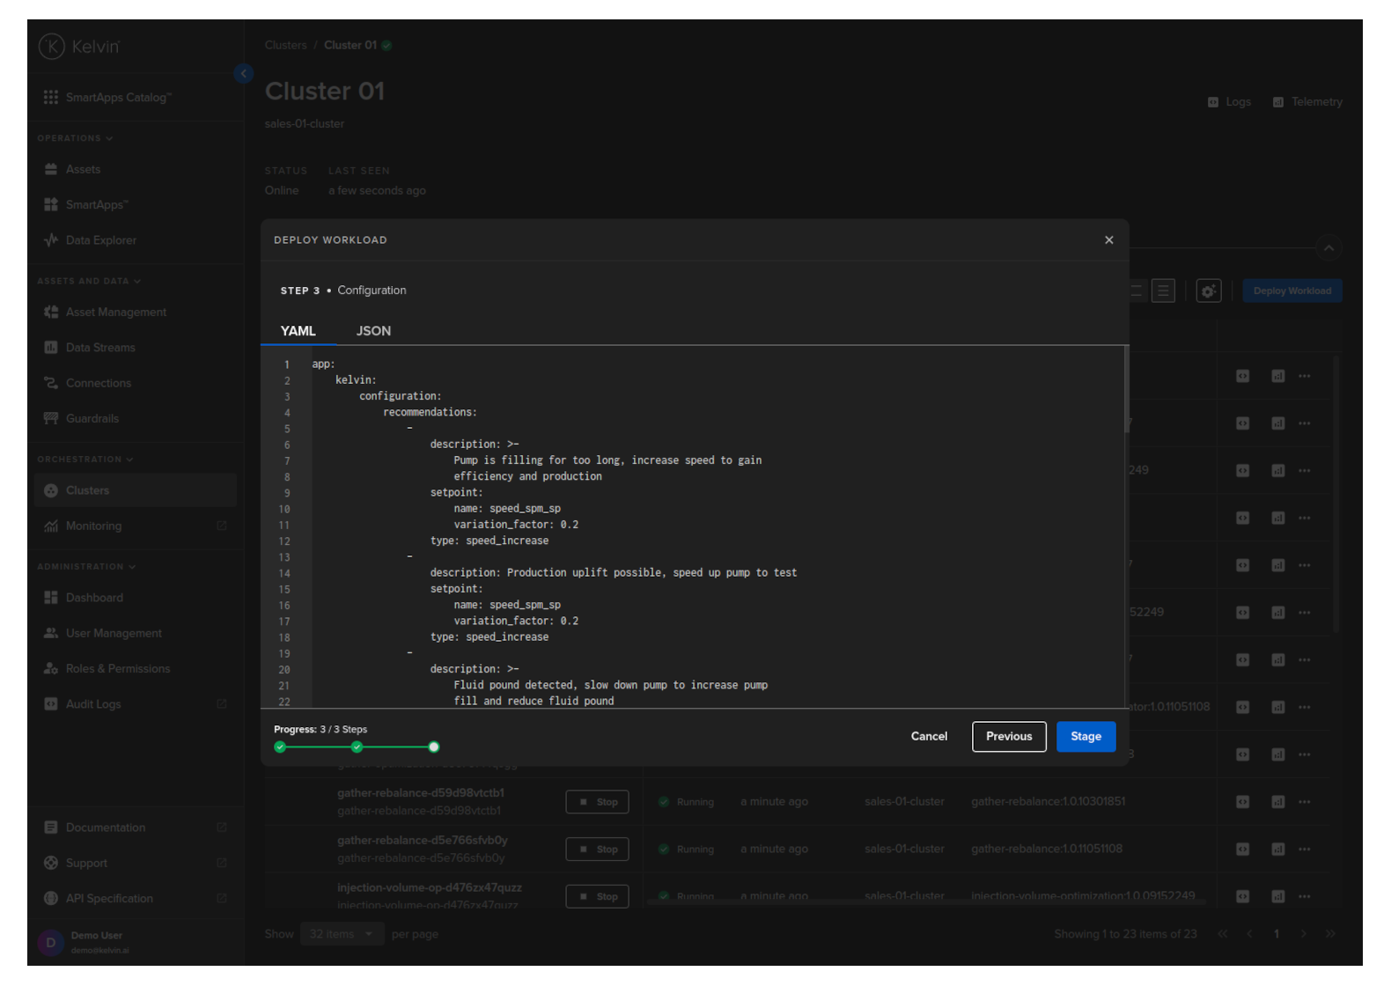Click the Stage button
1391x986 pixels.
pyautogui.click(x=1085, y=737)
